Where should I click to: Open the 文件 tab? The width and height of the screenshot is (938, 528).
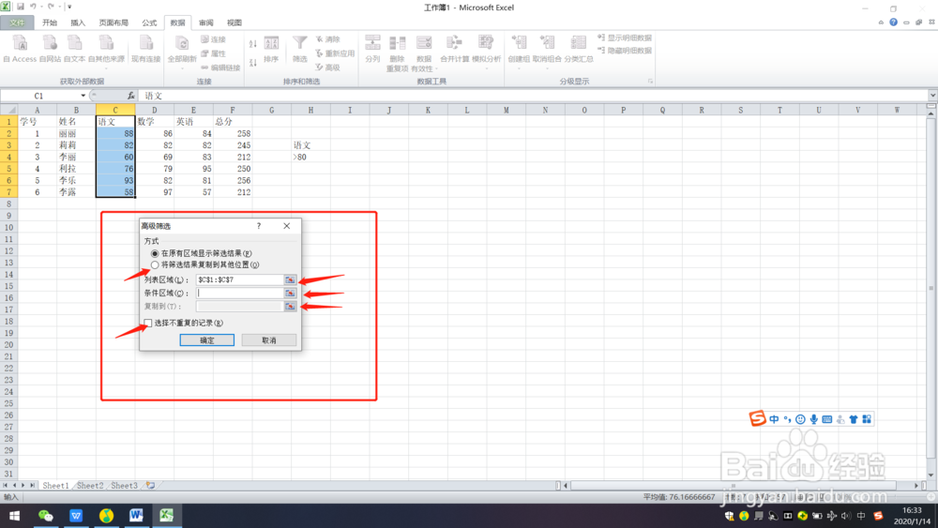click(x=17, y=23)
